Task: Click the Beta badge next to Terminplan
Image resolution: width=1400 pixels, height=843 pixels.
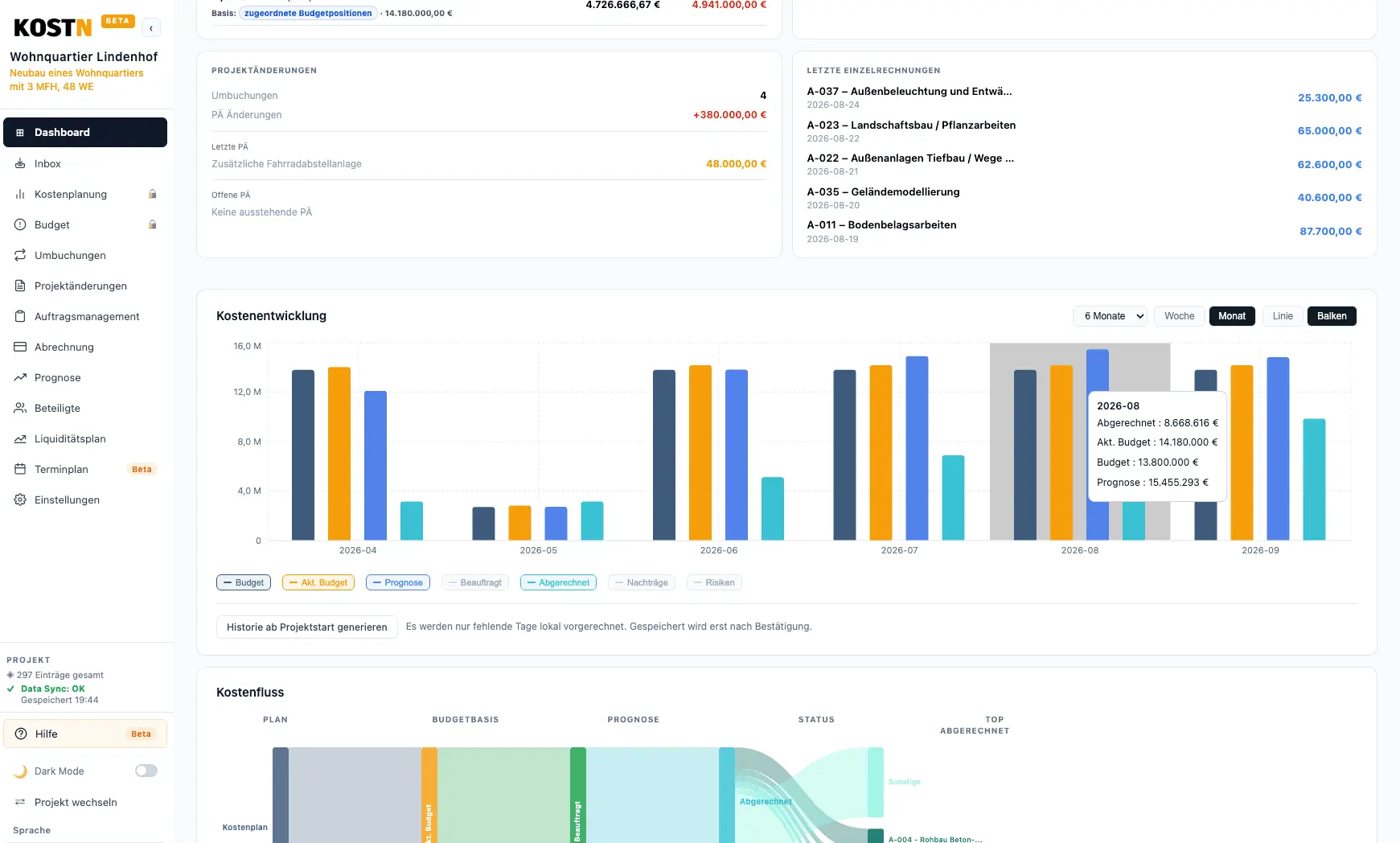Action: [x=142, y=469]
